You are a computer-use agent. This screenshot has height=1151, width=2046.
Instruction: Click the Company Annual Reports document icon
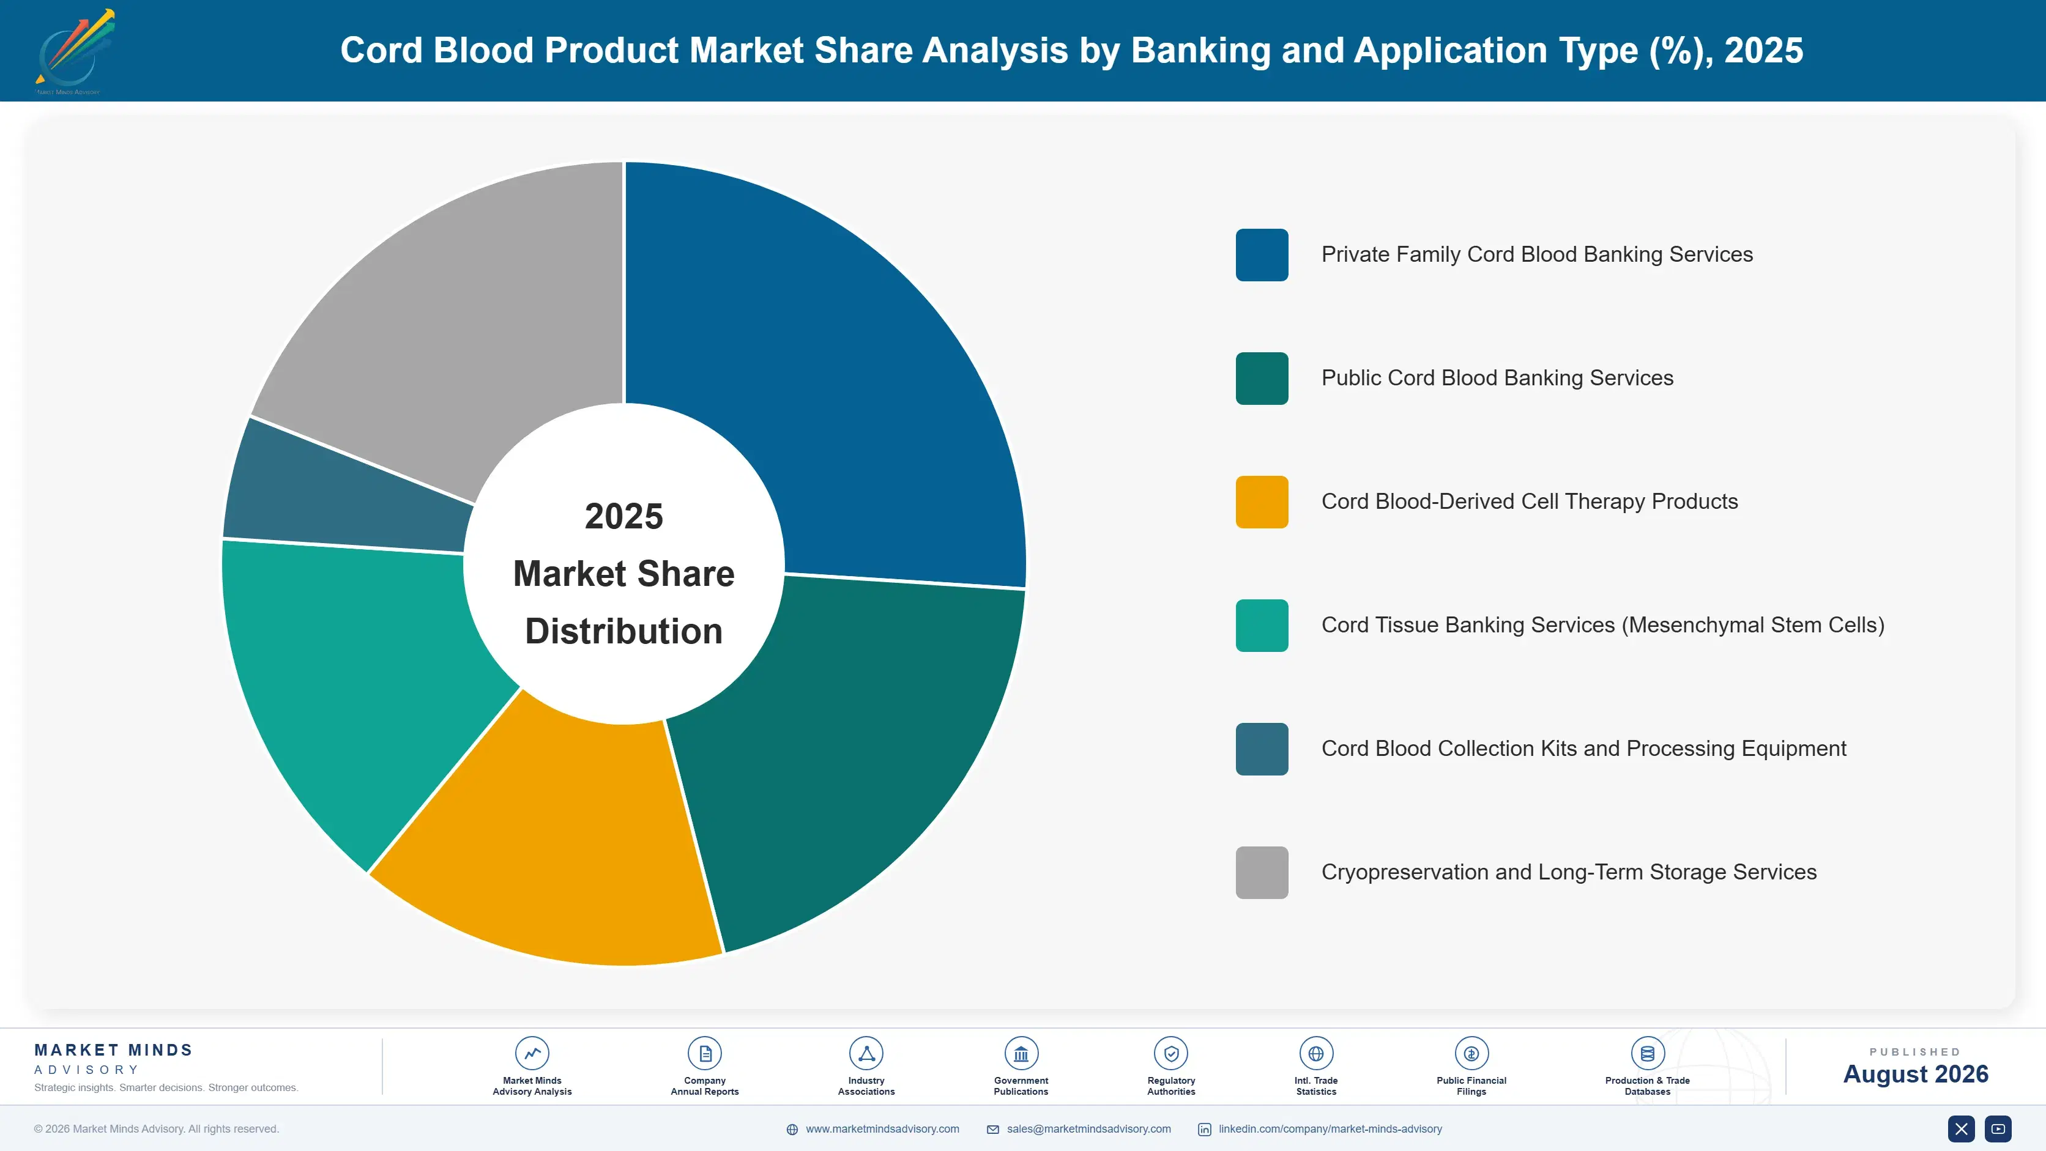click(704, 1053)
